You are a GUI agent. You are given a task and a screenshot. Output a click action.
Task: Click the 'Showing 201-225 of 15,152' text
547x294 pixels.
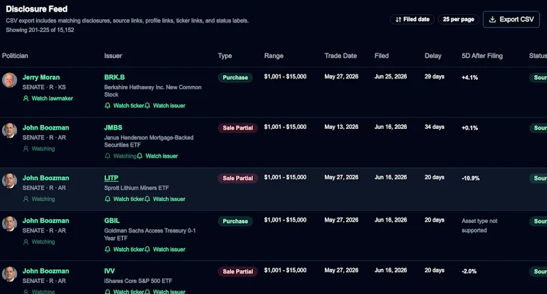click(40, 30)
